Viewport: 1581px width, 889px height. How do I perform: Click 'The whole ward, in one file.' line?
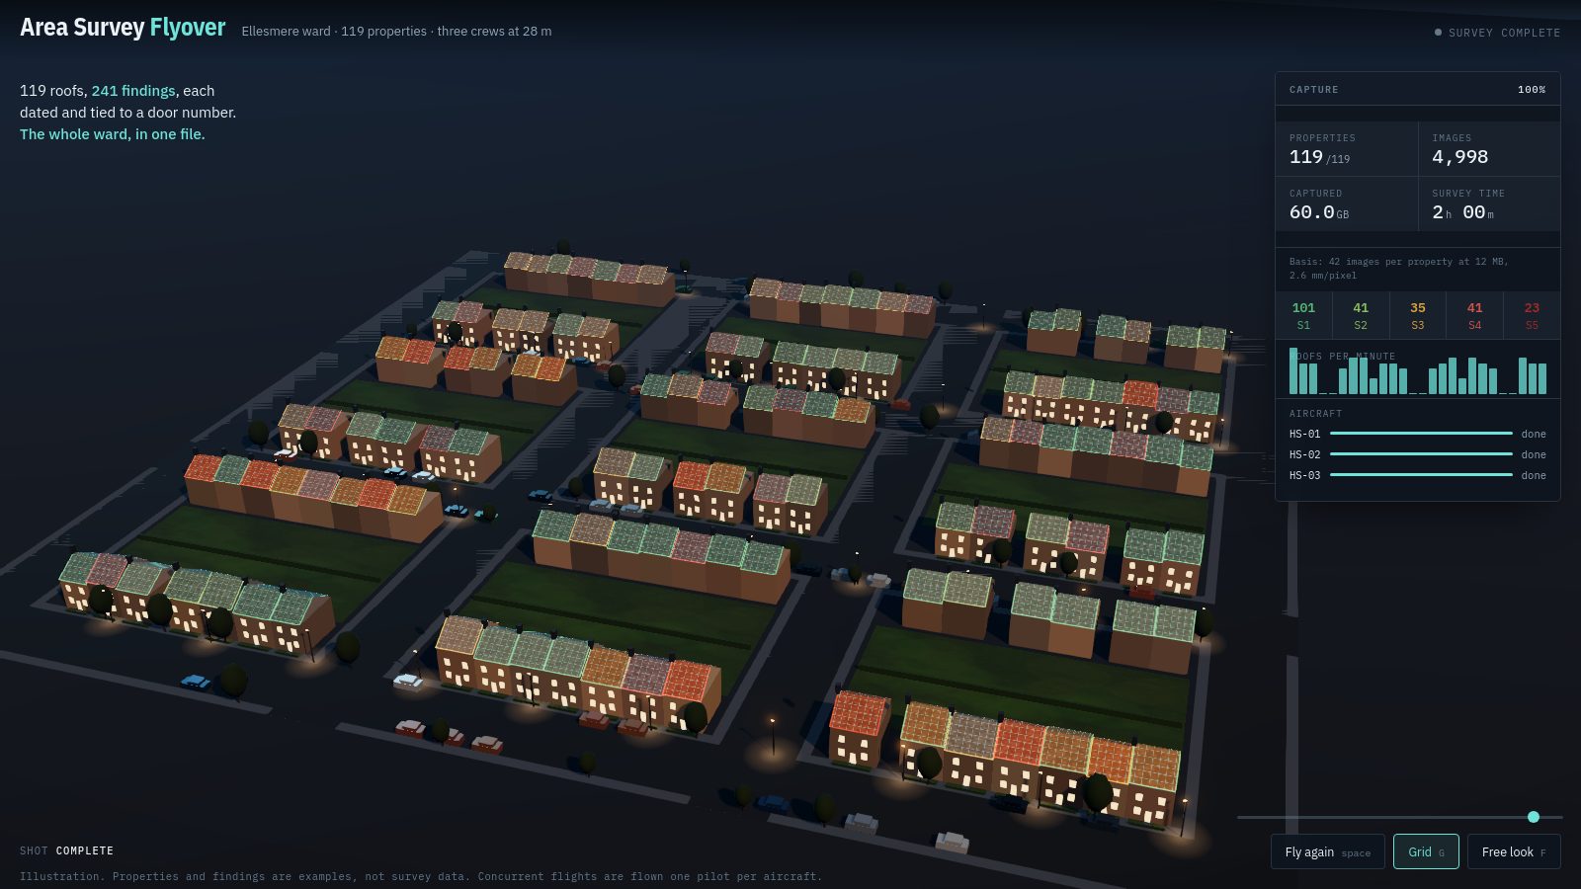113,134
